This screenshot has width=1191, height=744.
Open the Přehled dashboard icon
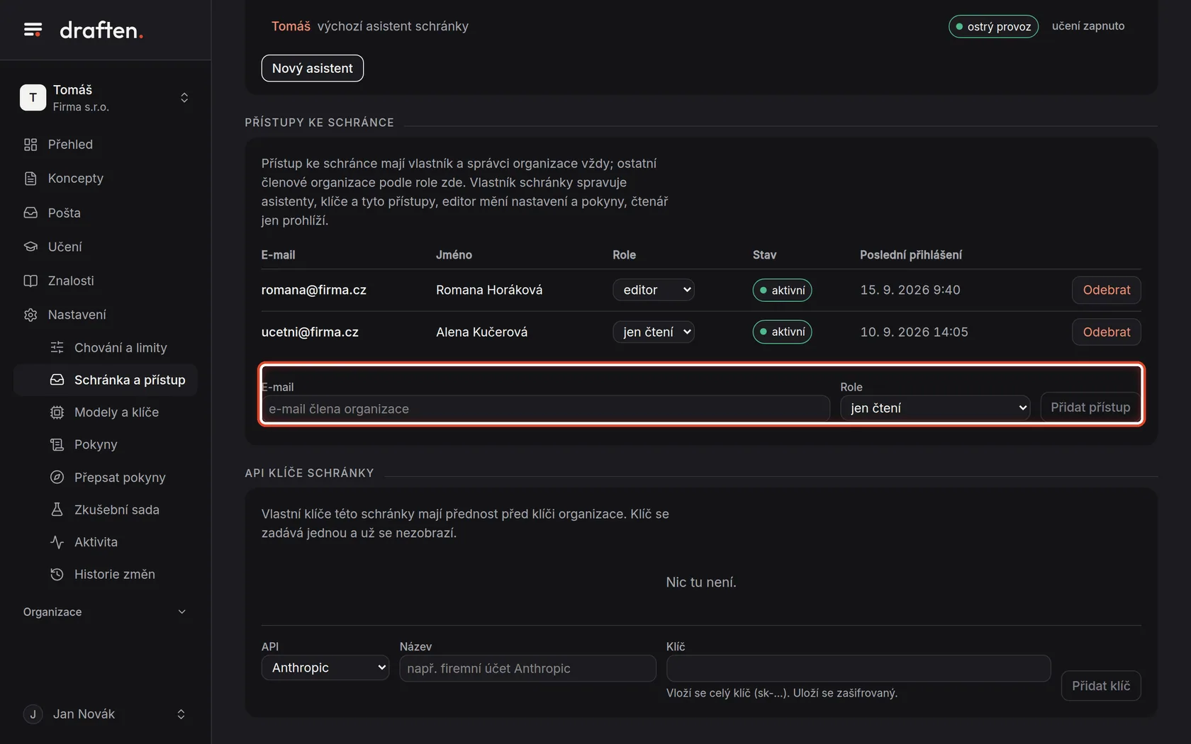pyautogui.click(x=30, y=145)
